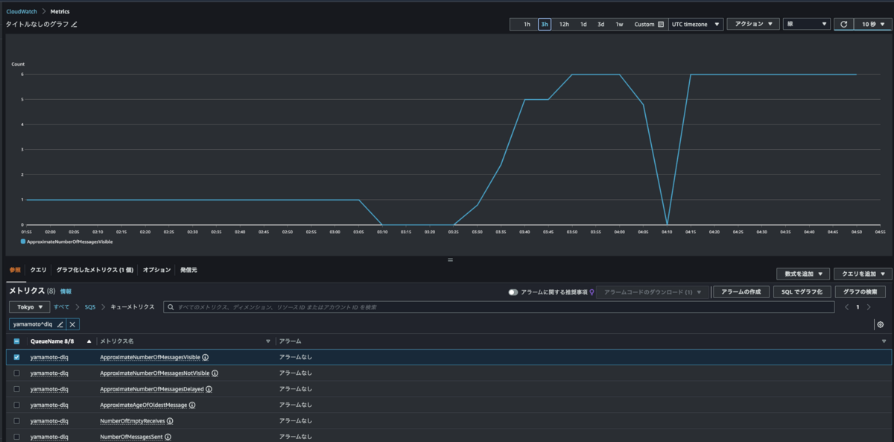Show info for ApproximateAgeOfOldestMessage
The height and width of the screenshot is (442, 894).
click(192, 405)
